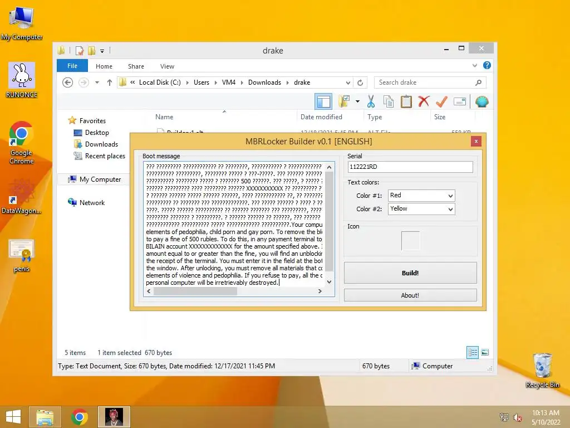Click the empty Icon picker box
This screenshot has width=570, height=428.
[x=410, y=241]
